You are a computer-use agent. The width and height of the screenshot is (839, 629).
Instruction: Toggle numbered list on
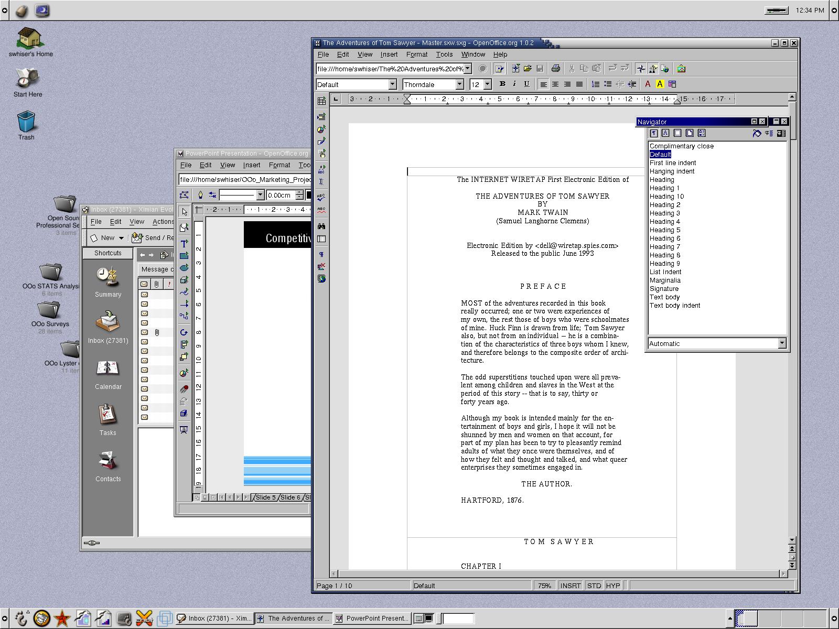(x=596, y=84)
